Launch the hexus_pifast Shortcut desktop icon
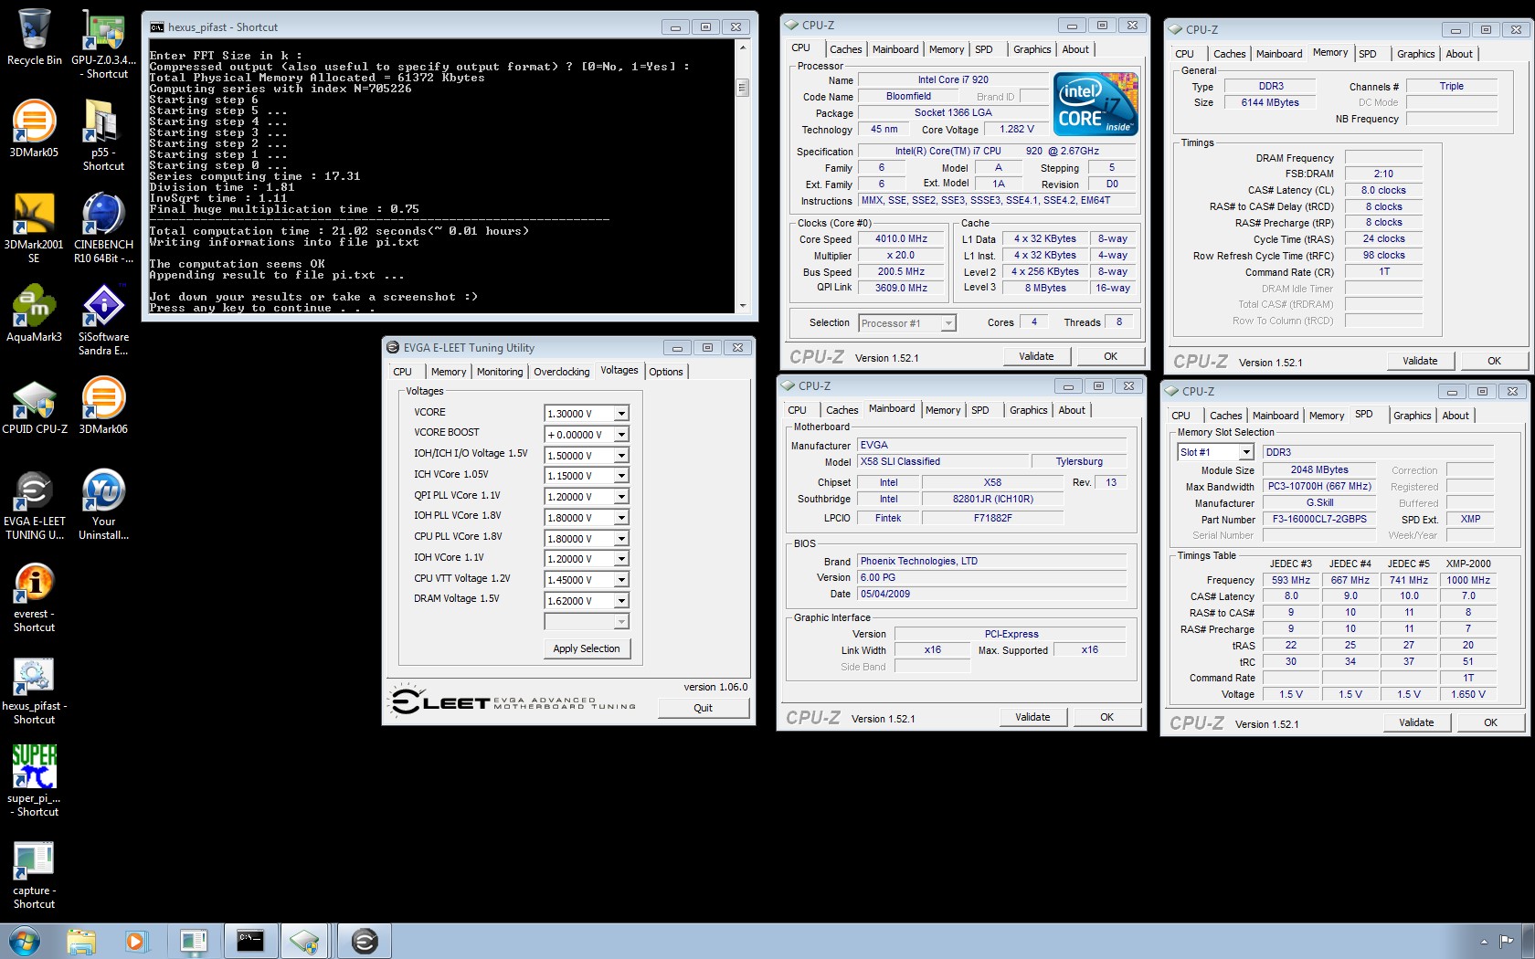This screenshot has height=959, width=1535. click(x=34, y=690)
